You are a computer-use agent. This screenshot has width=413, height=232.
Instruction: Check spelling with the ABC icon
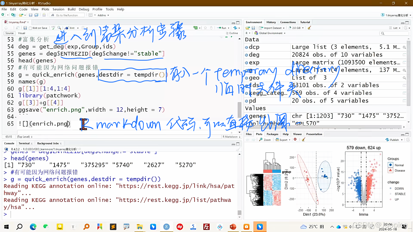tap(53, 28)
